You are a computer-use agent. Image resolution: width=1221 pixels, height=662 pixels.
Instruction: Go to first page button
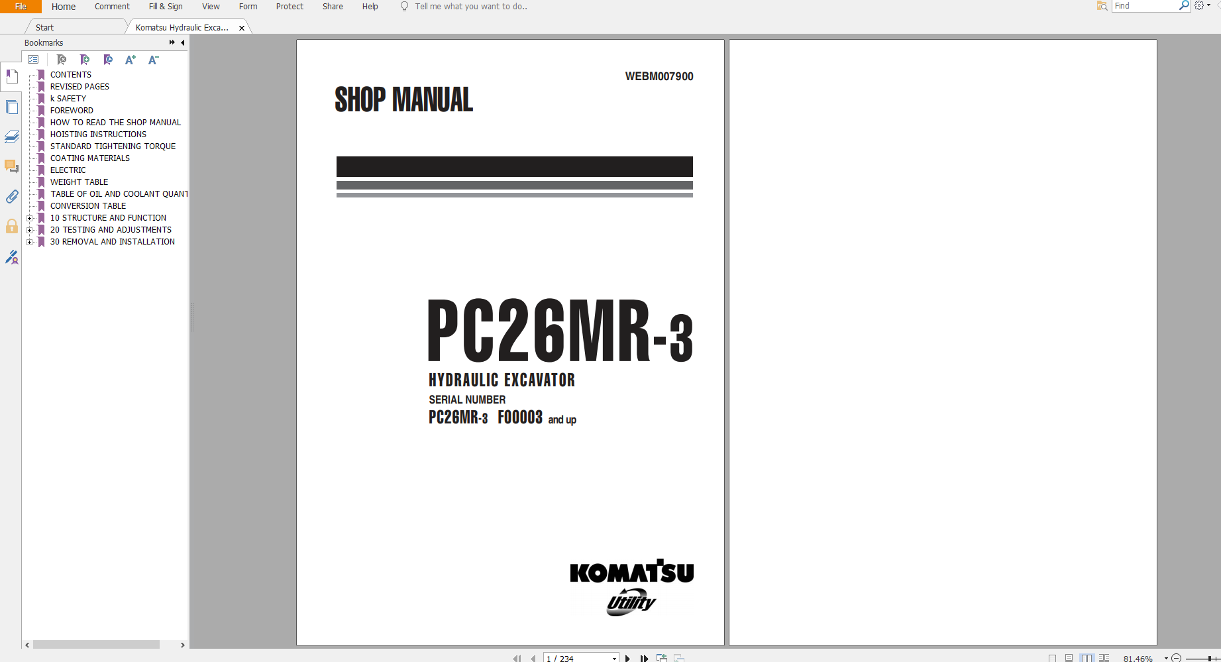coord(517,658)
